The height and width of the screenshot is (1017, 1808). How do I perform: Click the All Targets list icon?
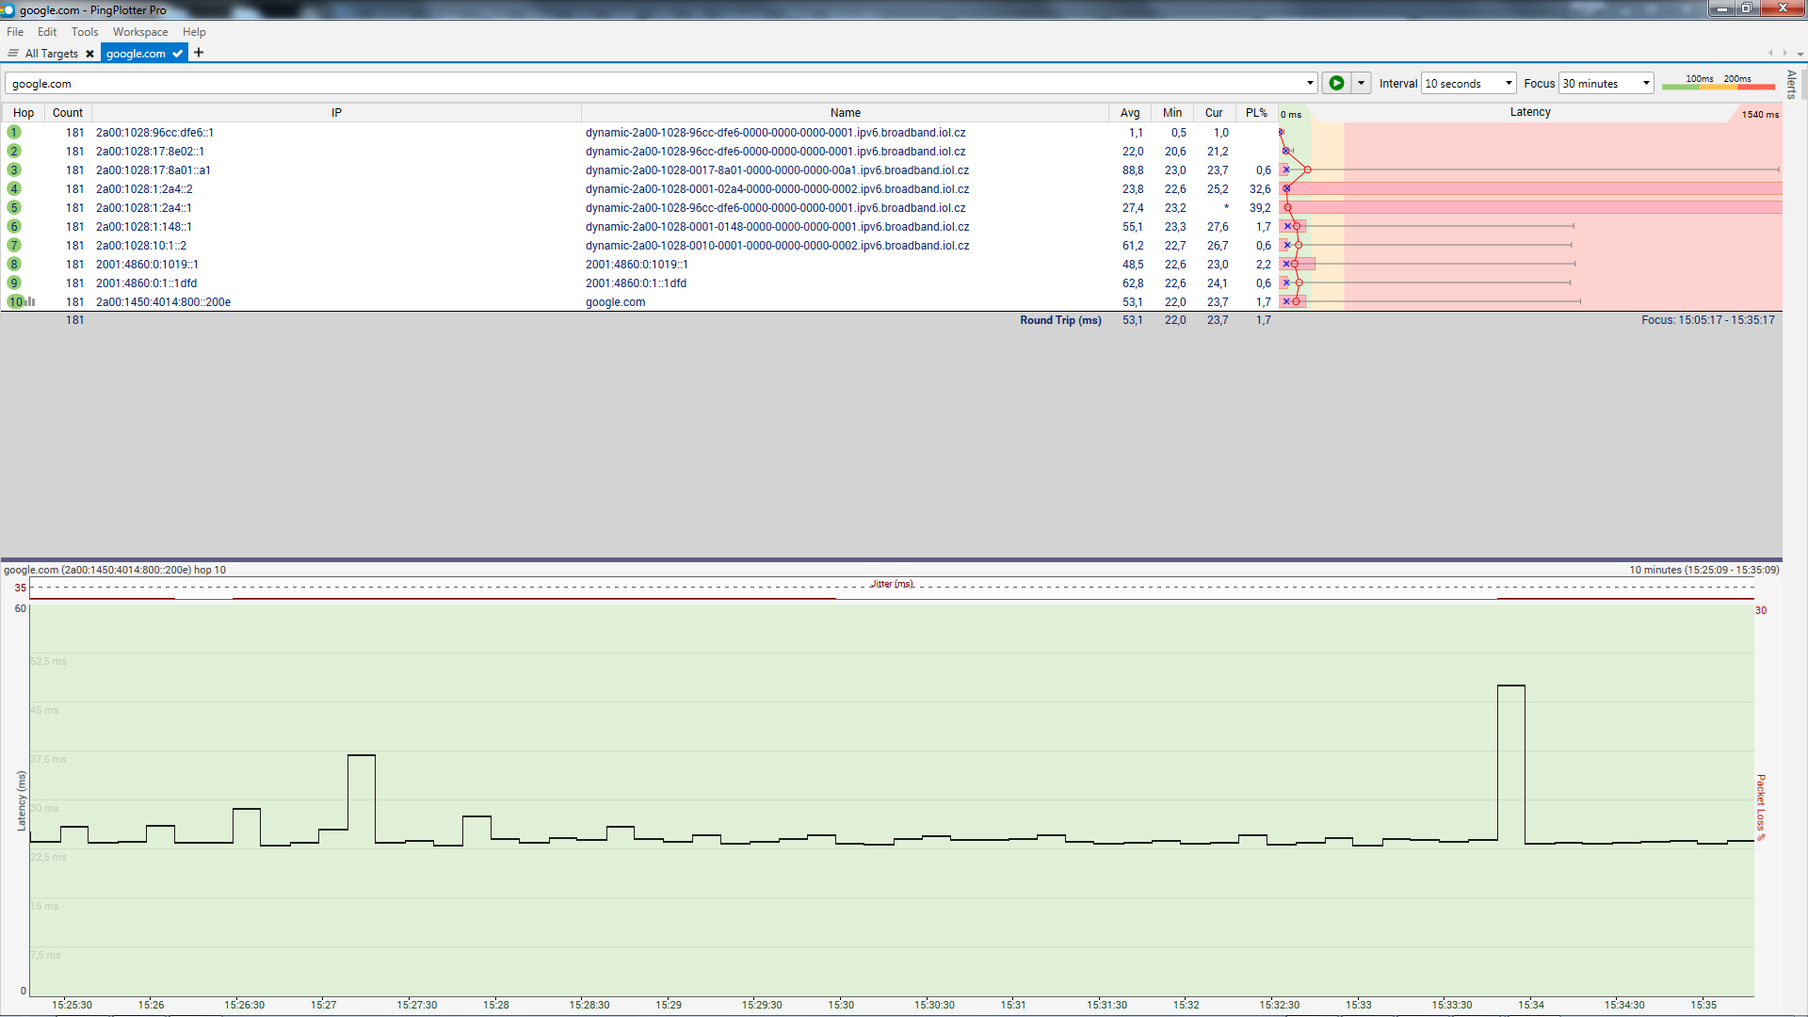[x=13, y=54]
